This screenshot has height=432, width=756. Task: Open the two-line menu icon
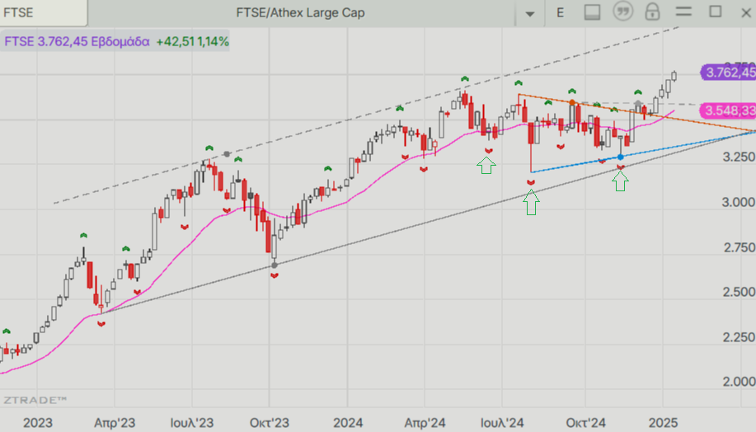tap(683, 11)
